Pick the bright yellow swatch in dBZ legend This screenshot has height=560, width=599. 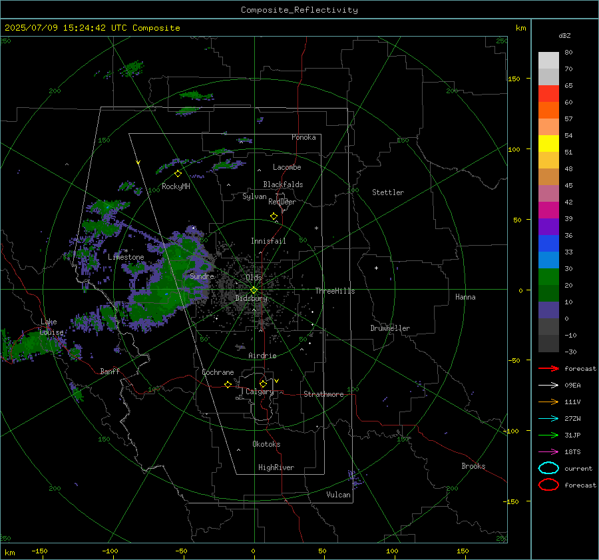548,144
